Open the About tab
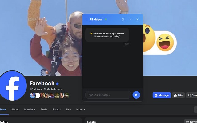 tap(15, 109)
